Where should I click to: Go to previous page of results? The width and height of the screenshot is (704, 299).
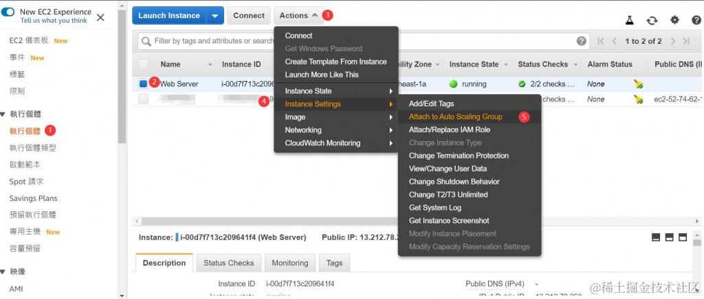pos(614,41)
